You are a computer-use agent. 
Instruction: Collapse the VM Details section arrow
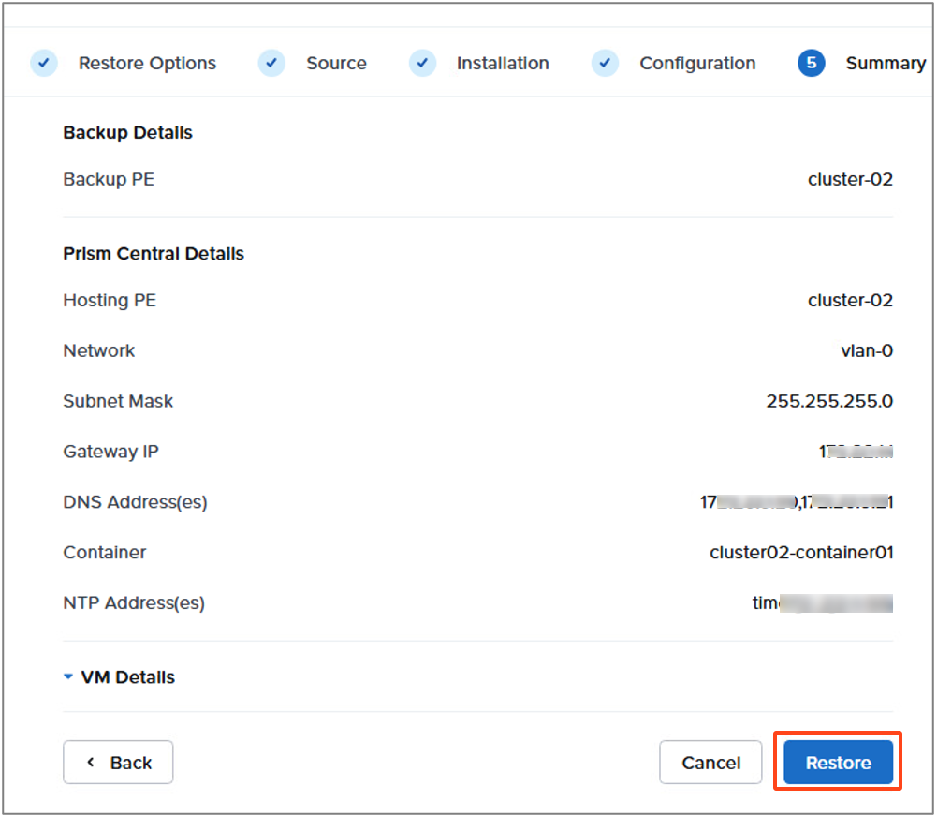(68, 677)
